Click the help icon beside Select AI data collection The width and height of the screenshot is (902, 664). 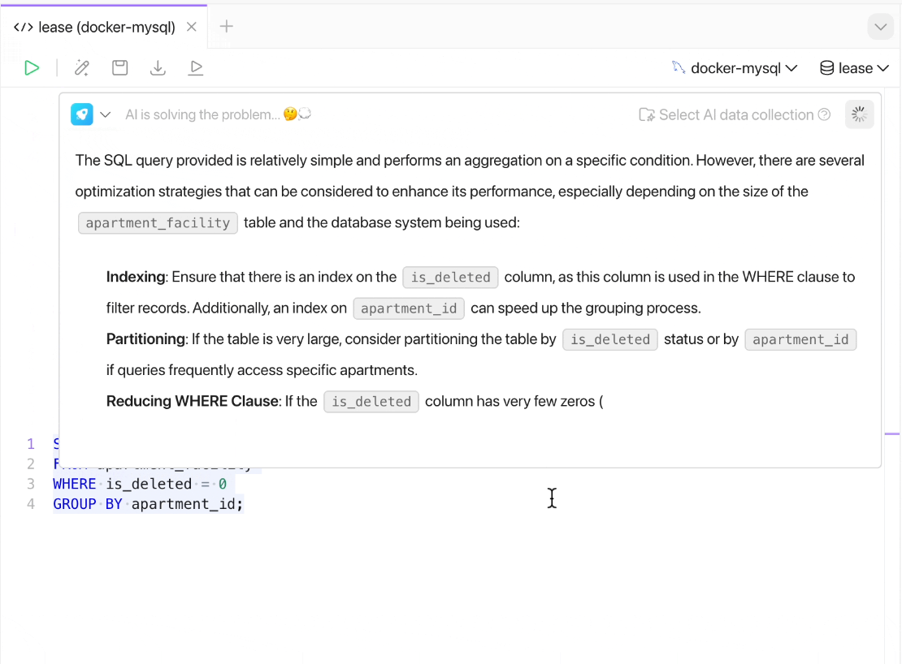(824, 114)
